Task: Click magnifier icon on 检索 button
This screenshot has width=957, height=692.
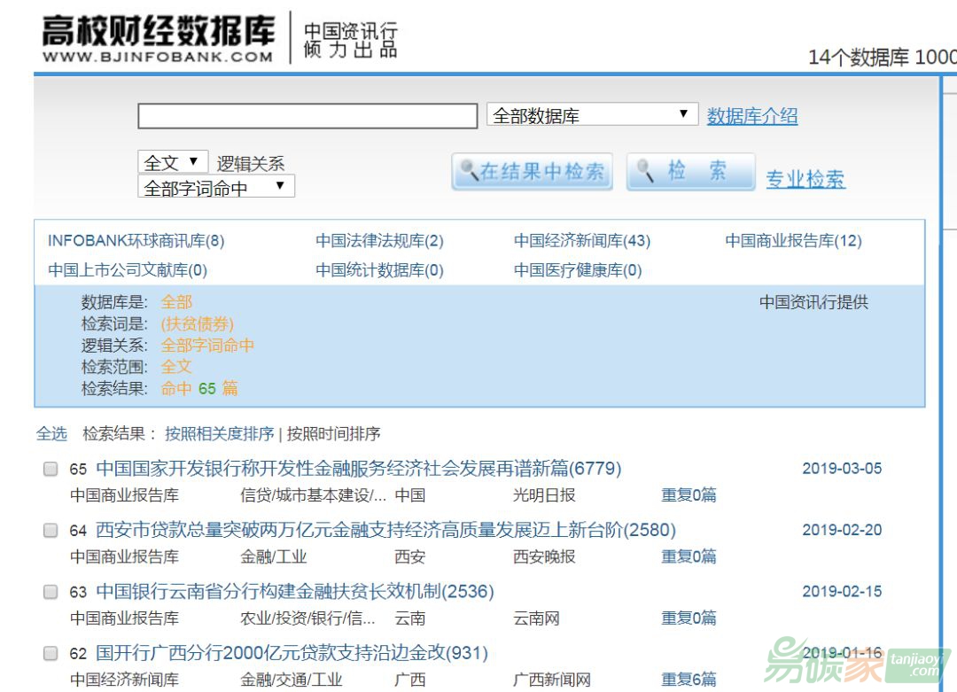Action: pyautogui.click(x=646, y=171)
